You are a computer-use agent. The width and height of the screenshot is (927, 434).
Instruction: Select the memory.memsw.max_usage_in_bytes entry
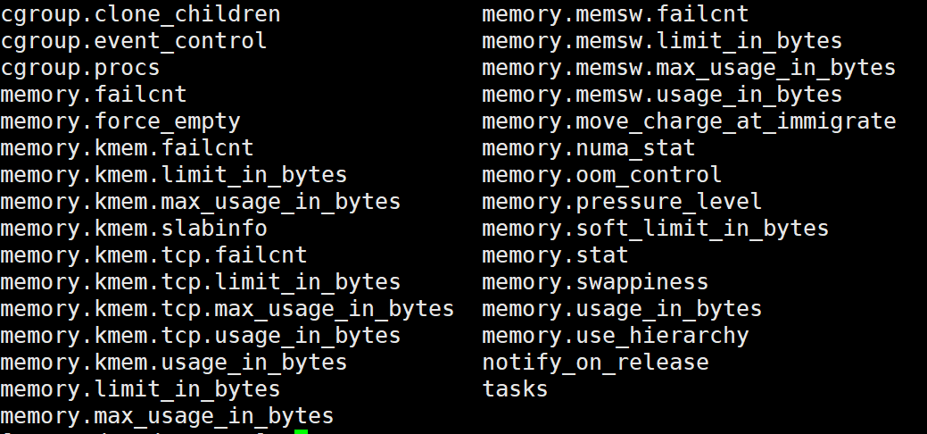point(689,68)
